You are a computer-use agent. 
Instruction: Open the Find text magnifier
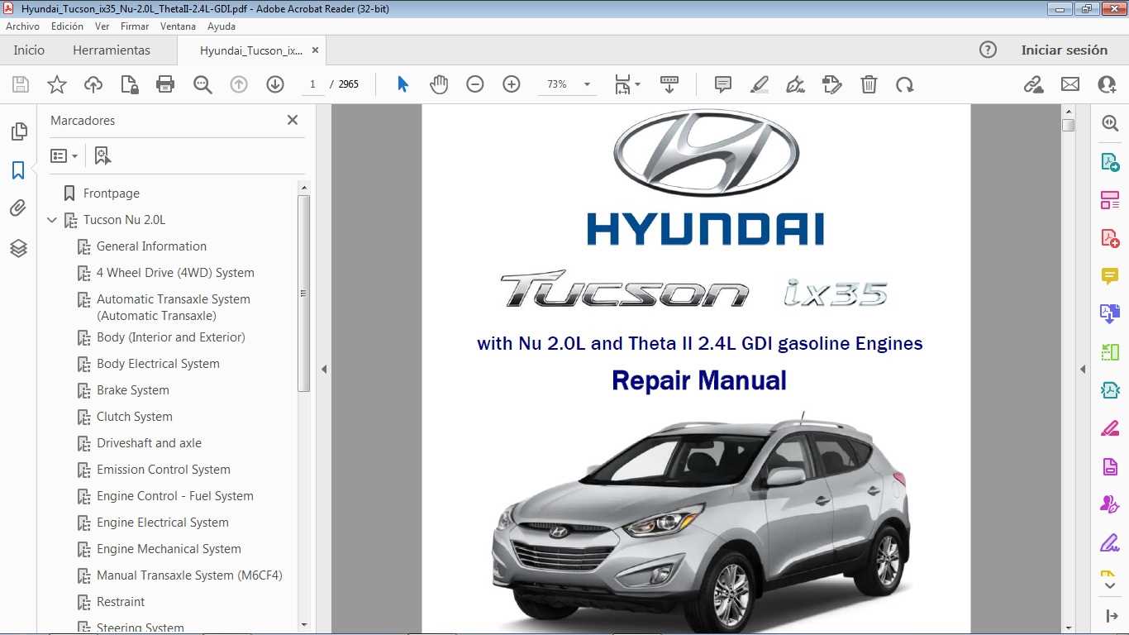tap(202, 84)
